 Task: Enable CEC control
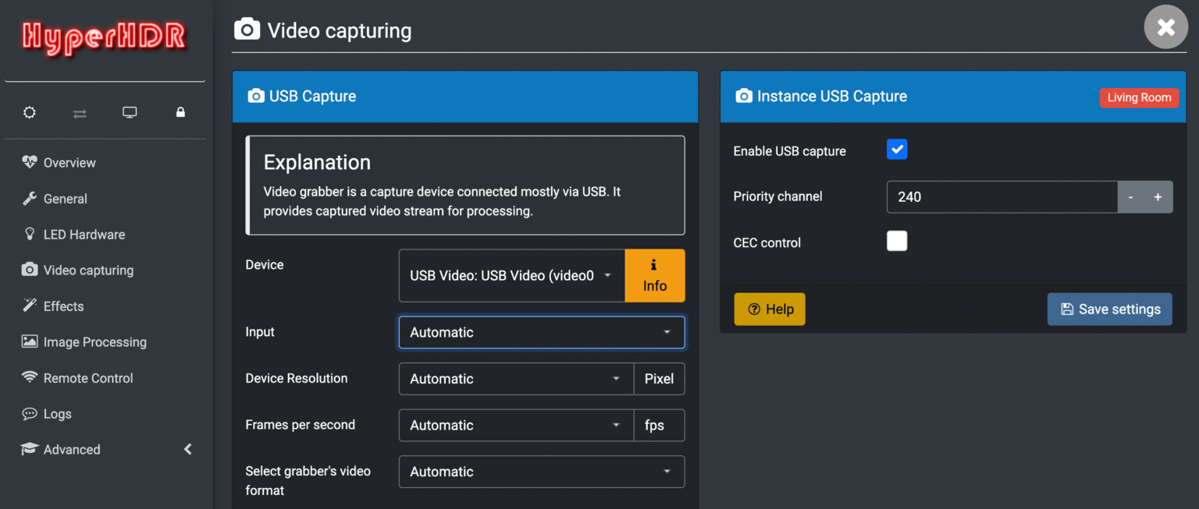[x=897, y=241]
